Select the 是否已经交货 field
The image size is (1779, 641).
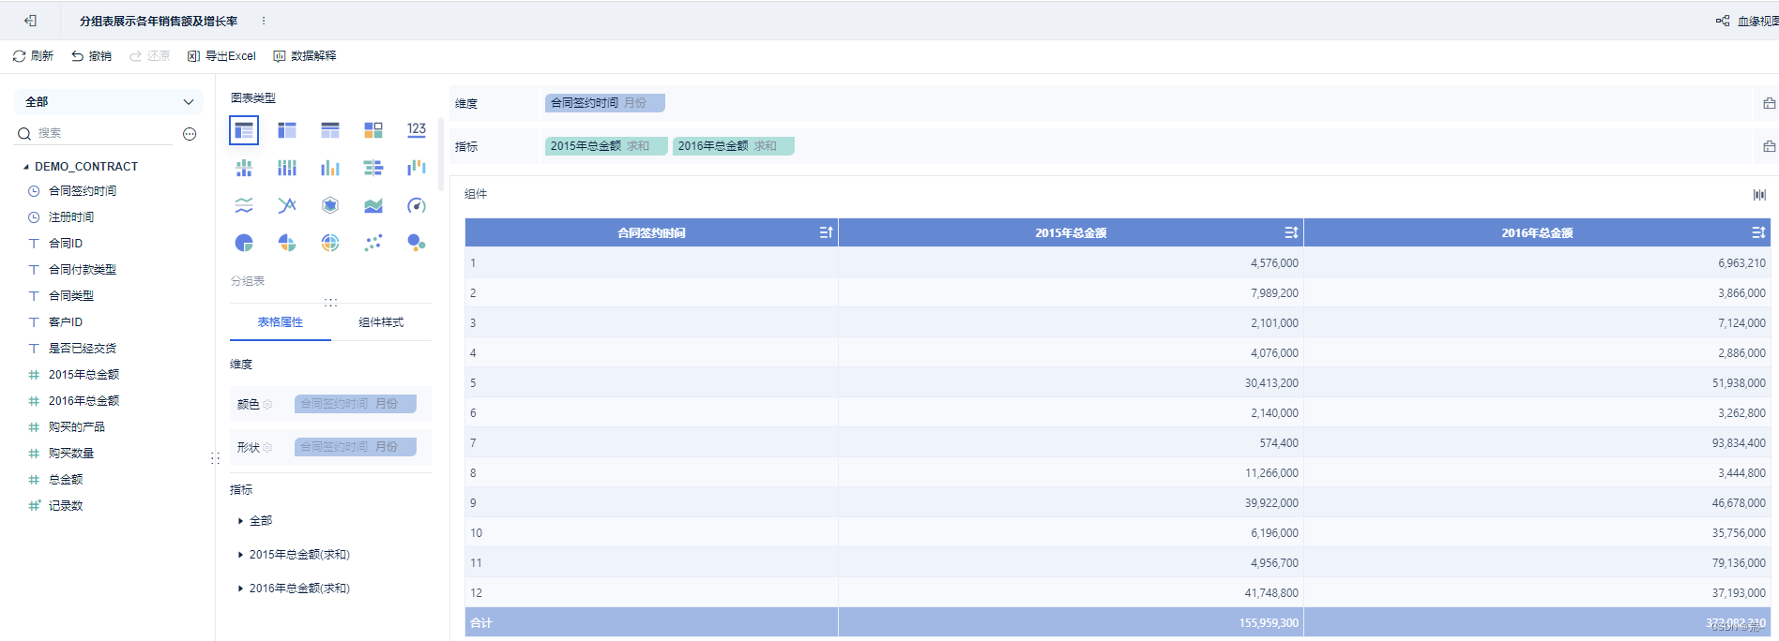pos(83,349)
